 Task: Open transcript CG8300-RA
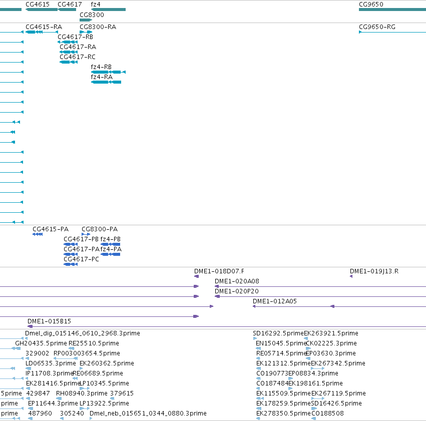pos(98,27)
